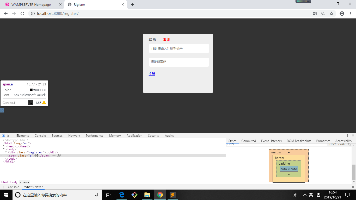
Task: Toggle the device toolbar in DevTools
Action: [9, 135]
